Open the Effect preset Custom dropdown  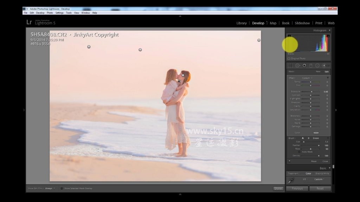pos(307,78)
